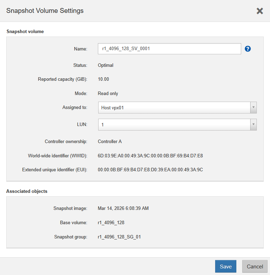
Task: Select the WWID value 6D:03:9E:A0...
Action: tap(150, 156)
